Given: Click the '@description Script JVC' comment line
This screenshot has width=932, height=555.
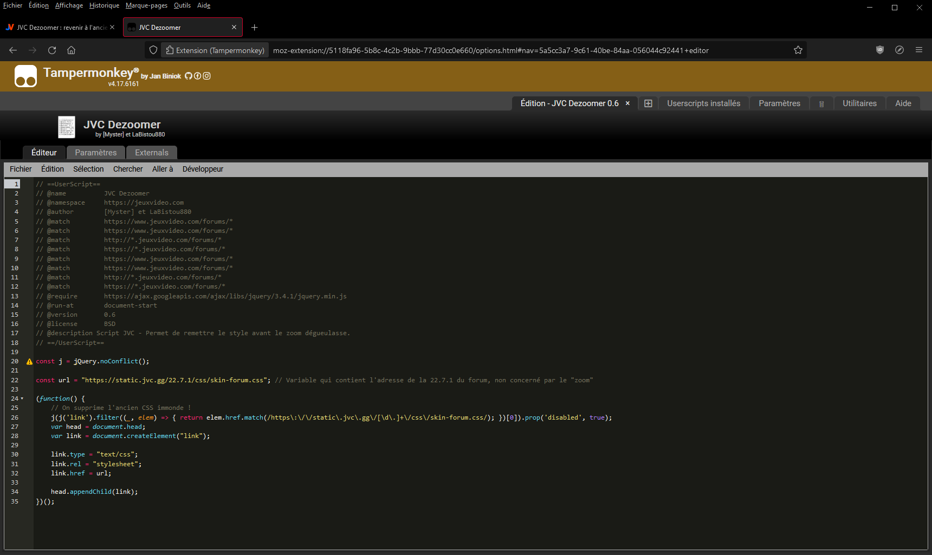Looking at the screenshot, I should click(193, 333).
